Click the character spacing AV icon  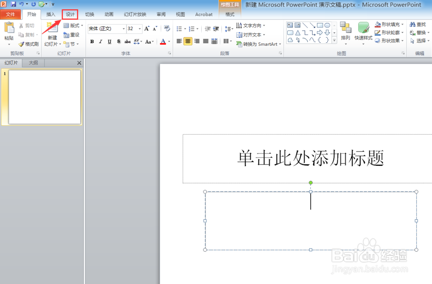point(137,41)
